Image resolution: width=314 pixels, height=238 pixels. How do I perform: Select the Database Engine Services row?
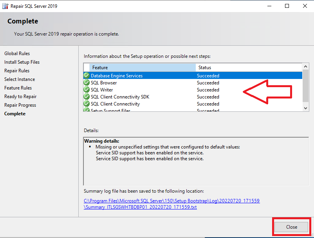193,75
